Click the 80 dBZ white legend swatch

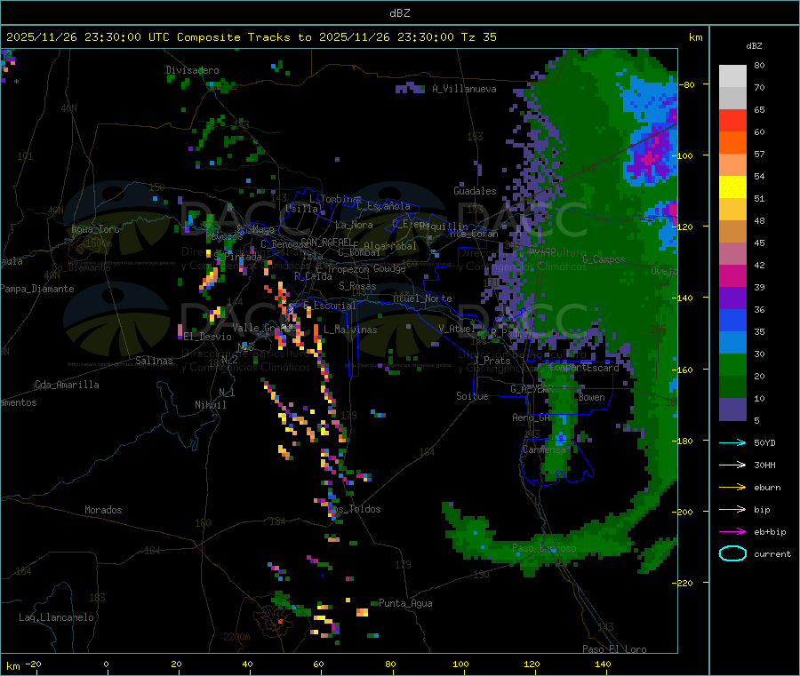[732, 76]
